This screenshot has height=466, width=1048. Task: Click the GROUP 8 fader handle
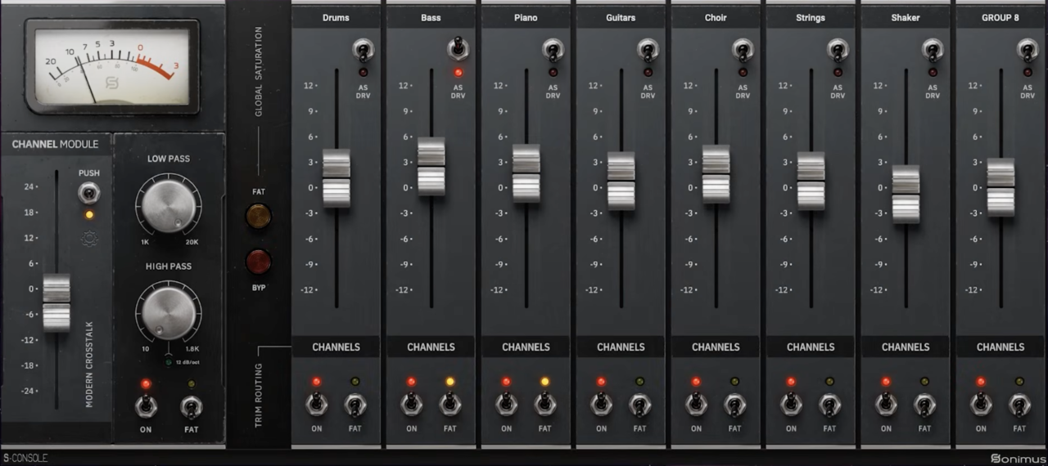point(1001,187)
